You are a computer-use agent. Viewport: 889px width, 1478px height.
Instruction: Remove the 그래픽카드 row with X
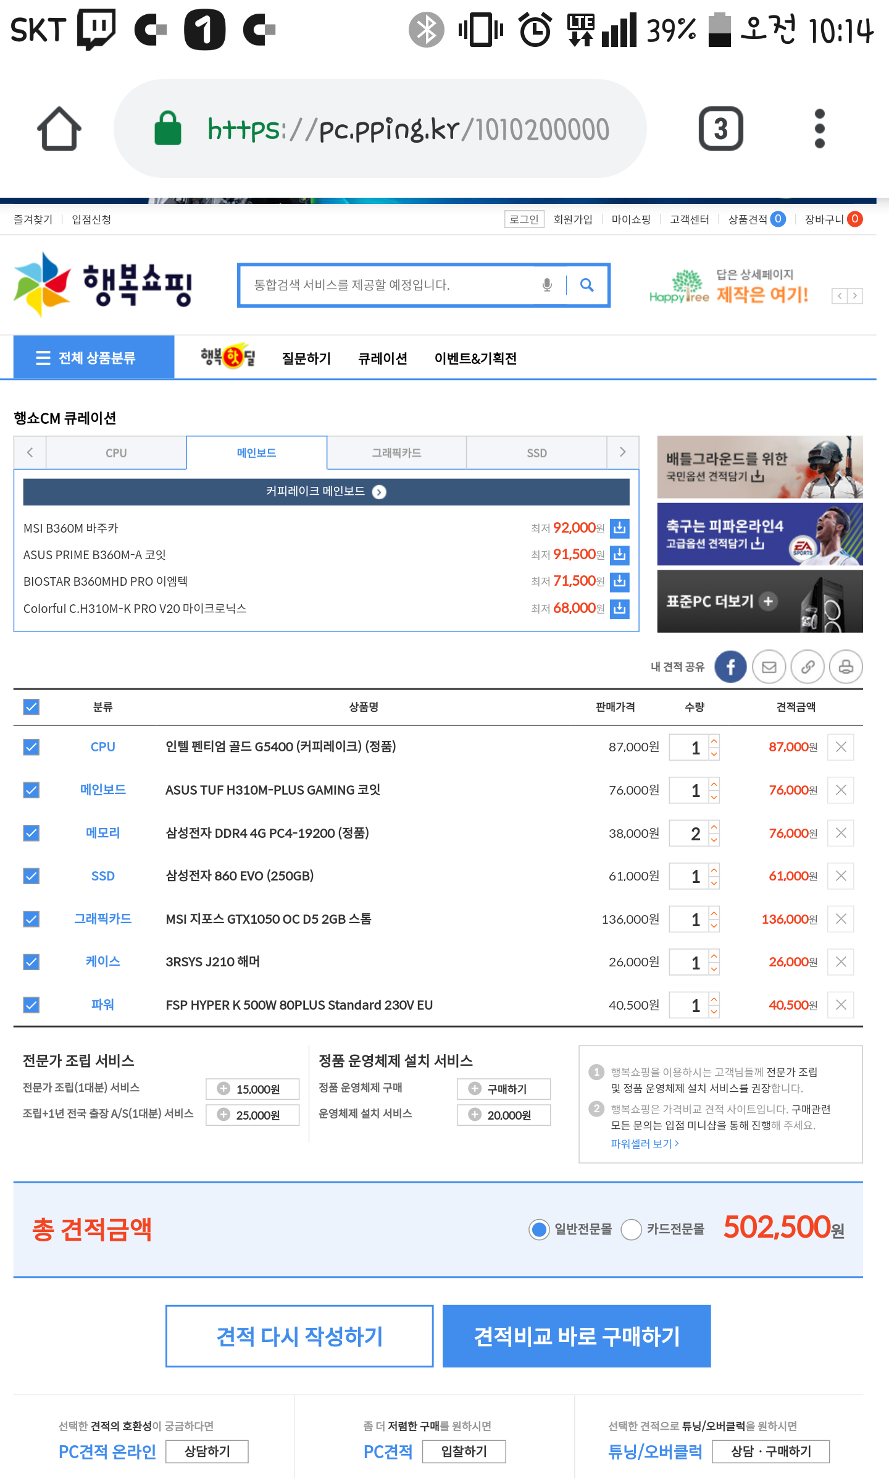(x=841, y=919)
